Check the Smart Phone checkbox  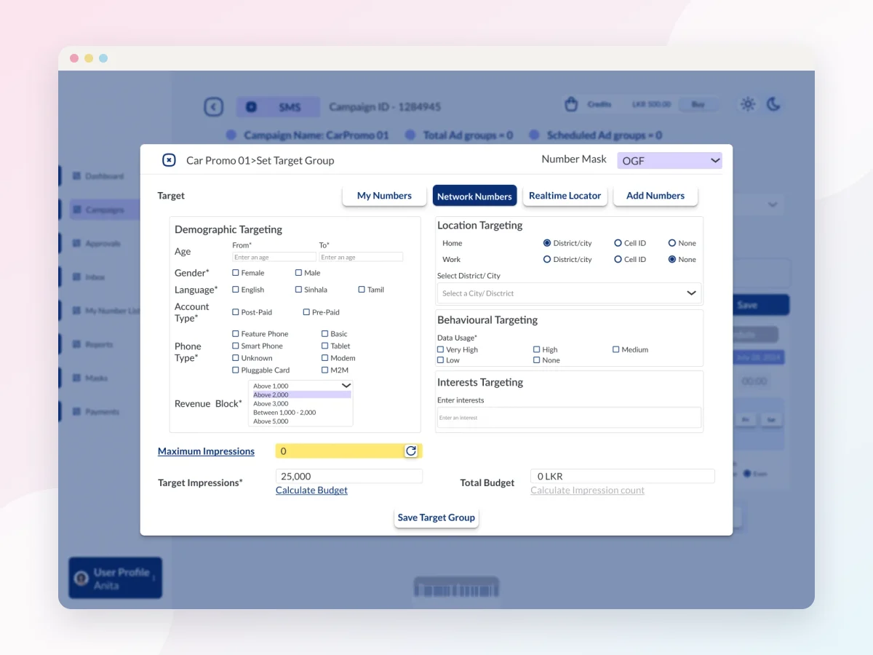(236, 346)
